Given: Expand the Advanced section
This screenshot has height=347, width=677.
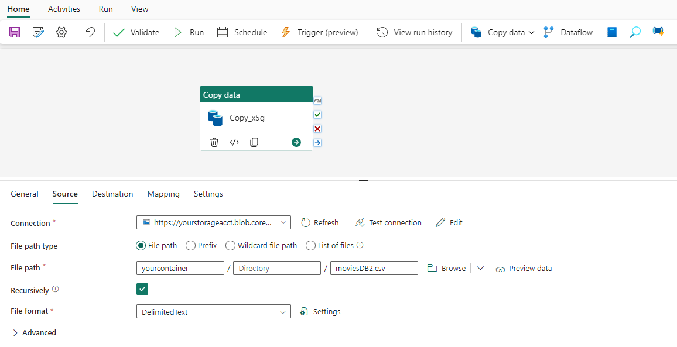Looking at the screenshot, I should [34, 333].
